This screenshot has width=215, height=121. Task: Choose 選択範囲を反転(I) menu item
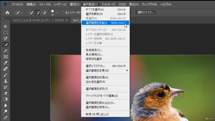point(105,23)
